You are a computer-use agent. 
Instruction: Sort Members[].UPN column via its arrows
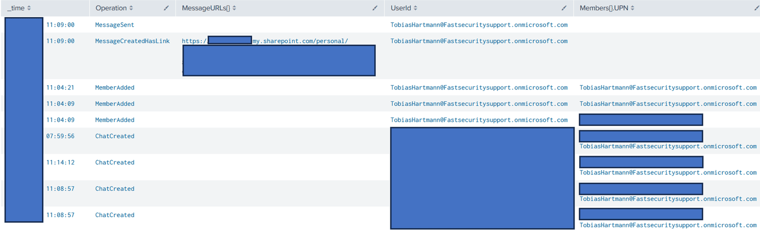pyautogui.click(x=632, y=8)
